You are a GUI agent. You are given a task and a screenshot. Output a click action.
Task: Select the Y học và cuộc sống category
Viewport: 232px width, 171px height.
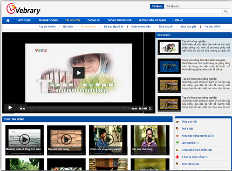click(x=194, y=157)
